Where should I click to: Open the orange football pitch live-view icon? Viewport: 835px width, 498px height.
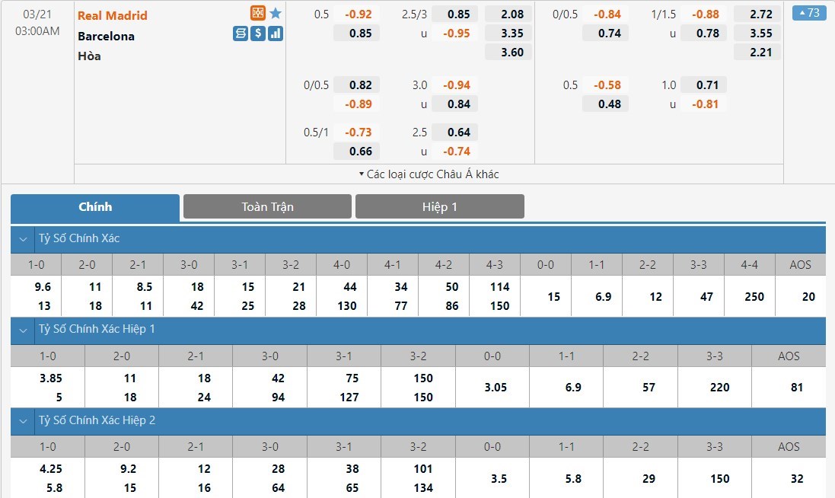tap(258, 14)
